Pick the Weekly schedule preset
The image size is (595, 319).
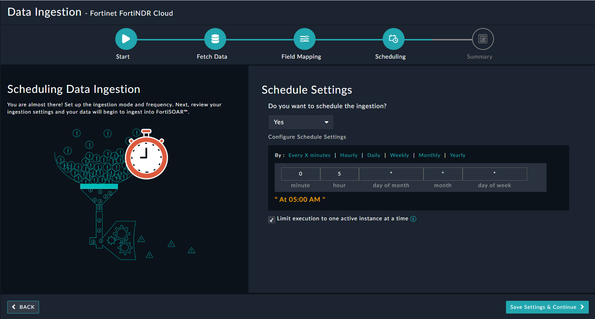[399, 155]
